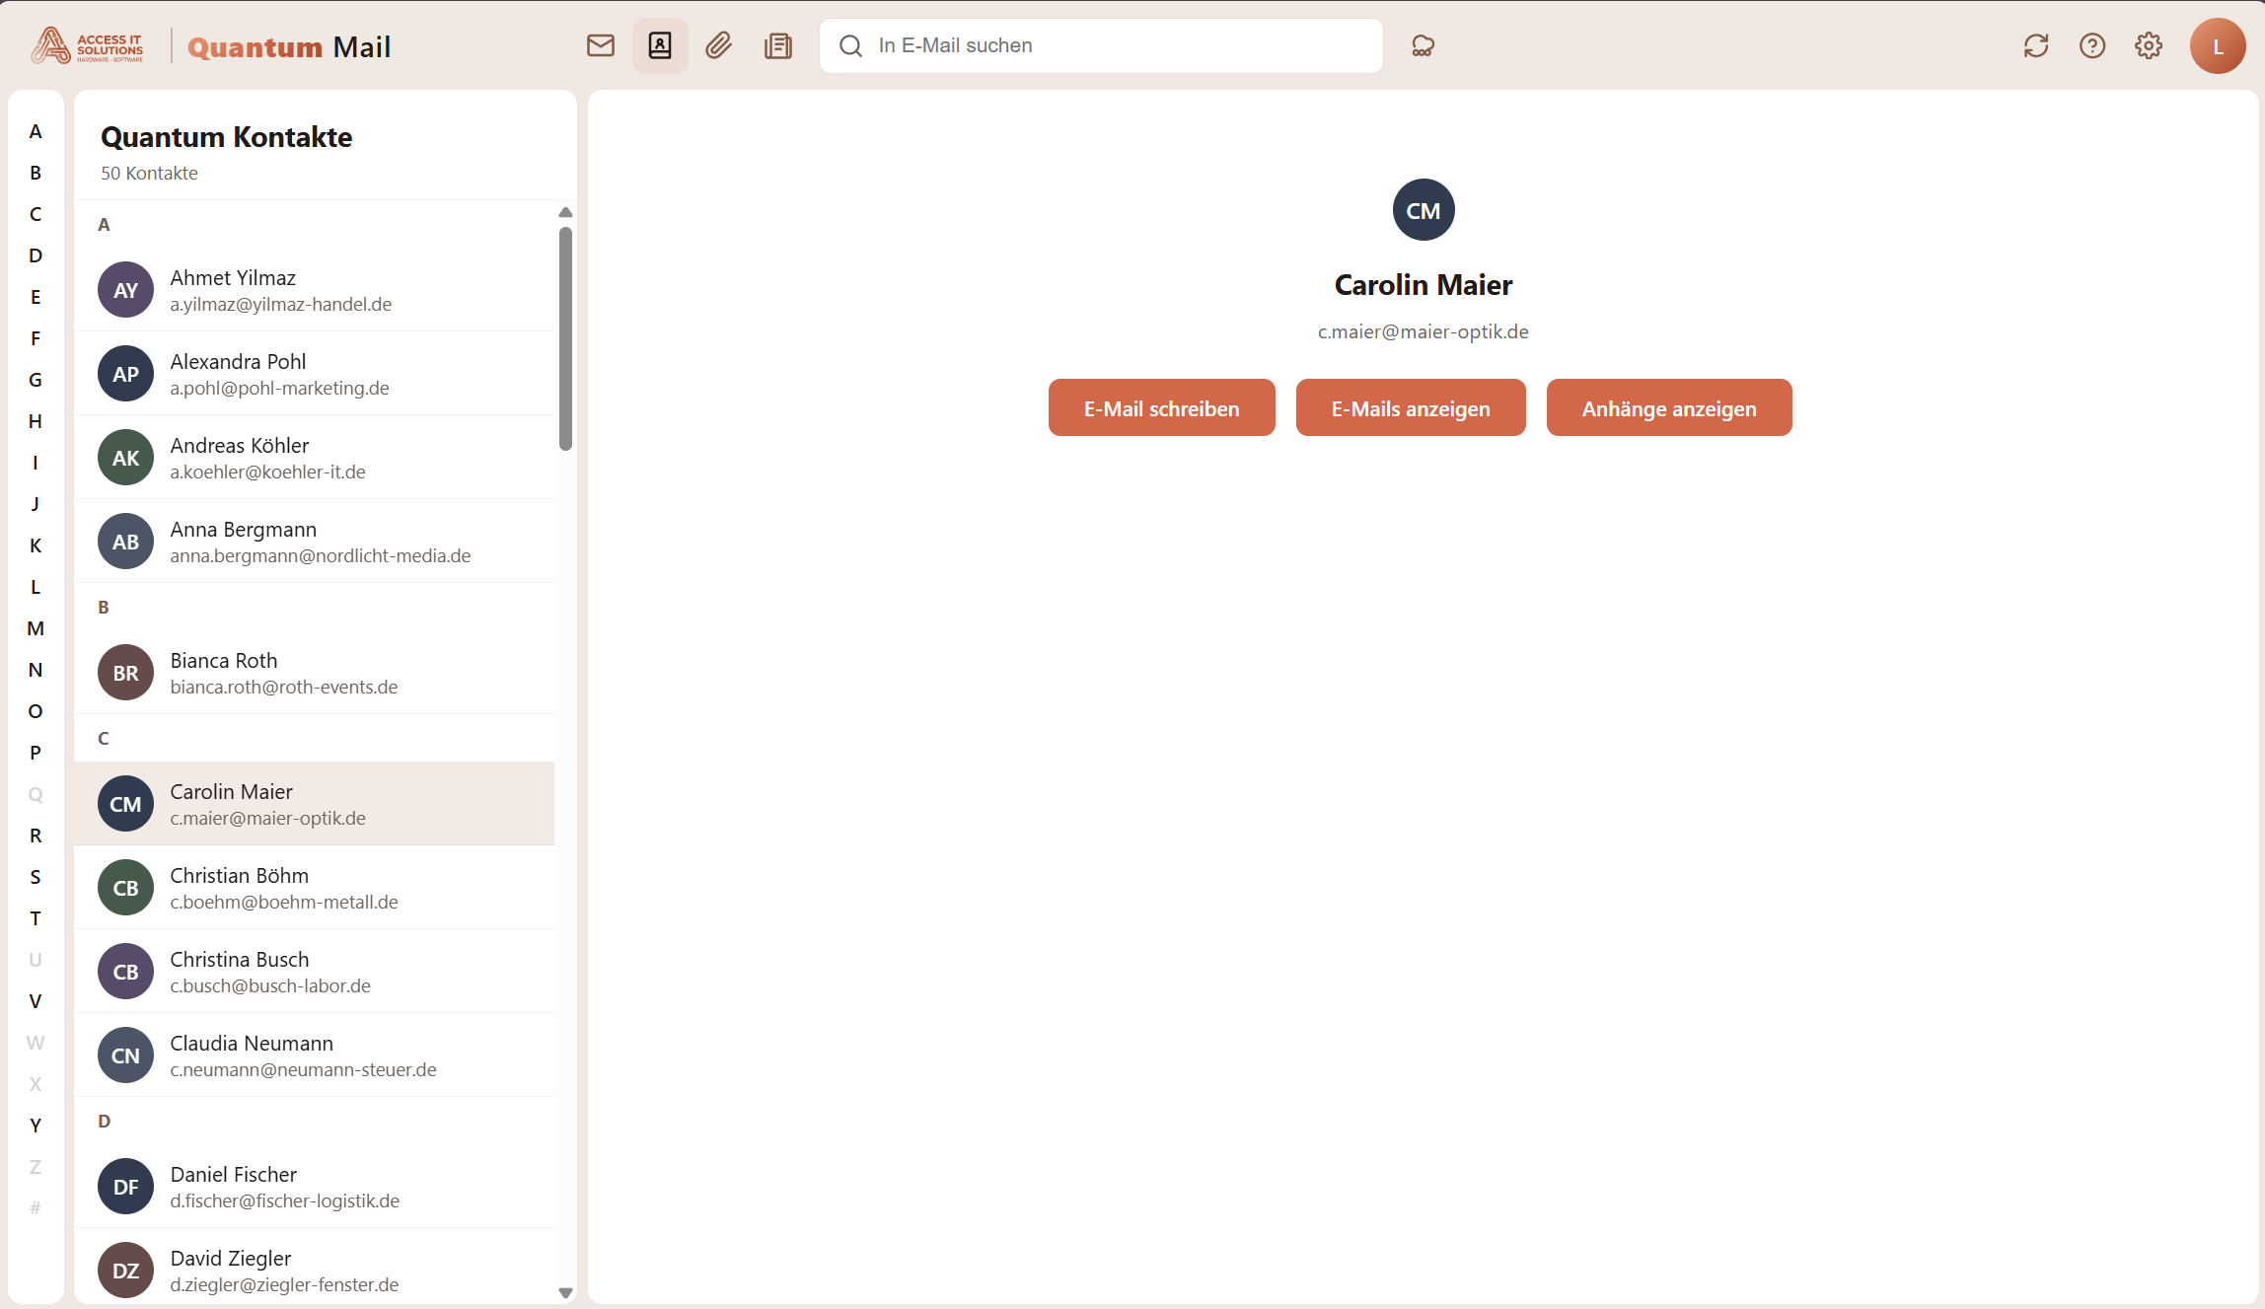
Task: Jump to letter P in alphabet index
Action: point(36,753)
